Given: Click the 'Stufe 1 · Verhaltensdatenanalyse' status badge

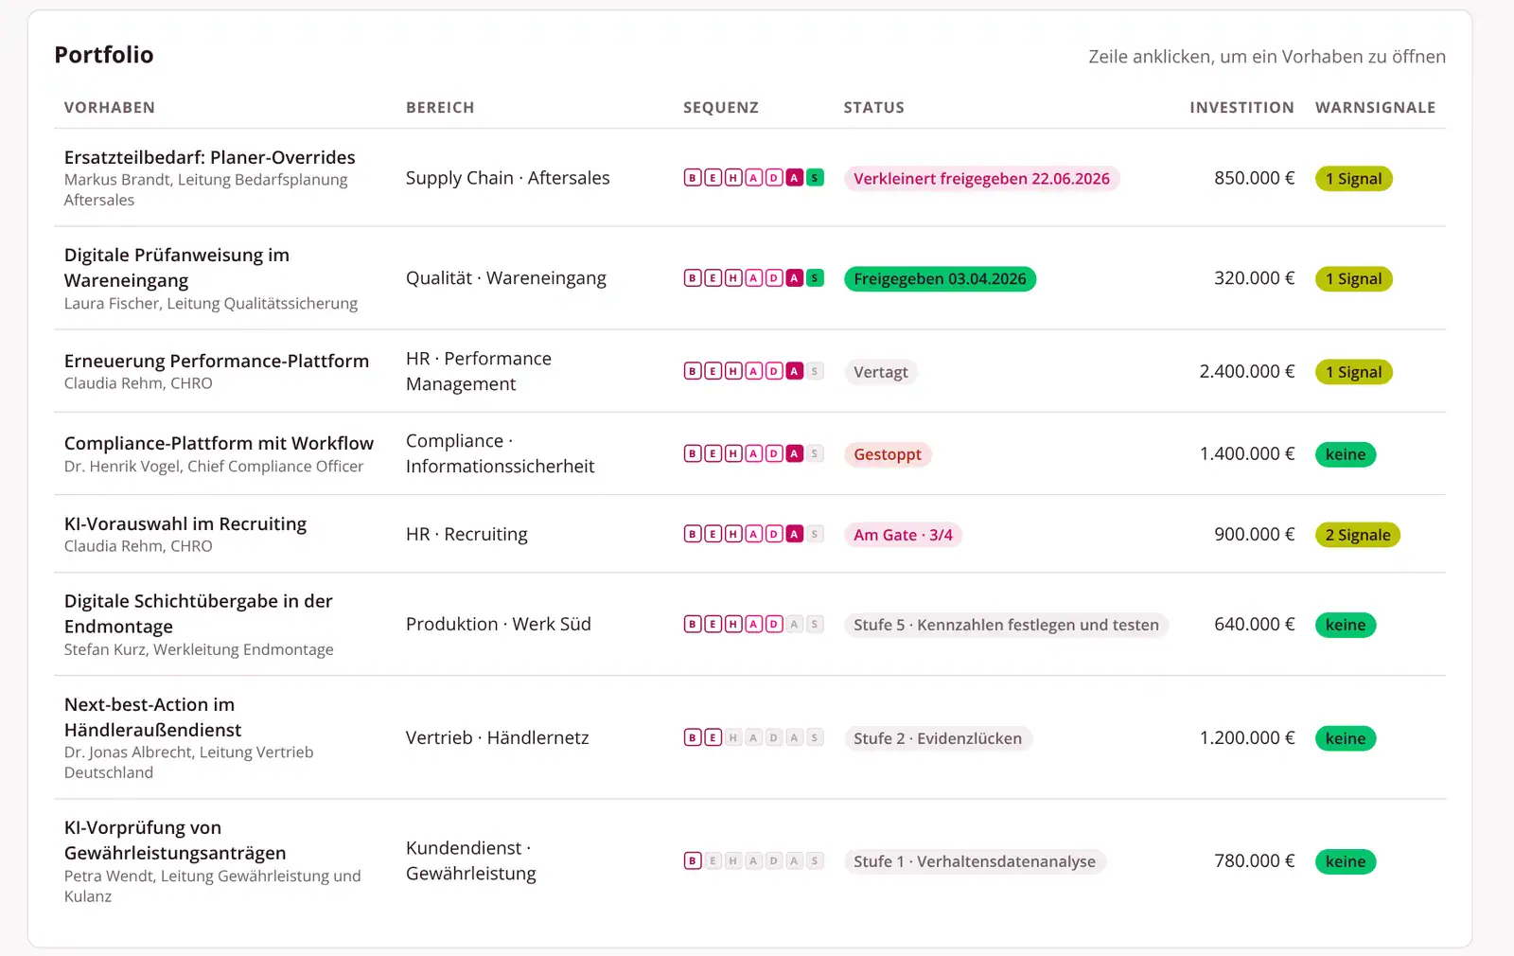Looking at the screenshot, I should (x=975, y=861).
